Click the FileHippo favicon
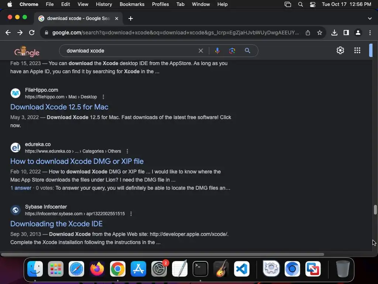378x284 pixels. (x=16, y=93)
